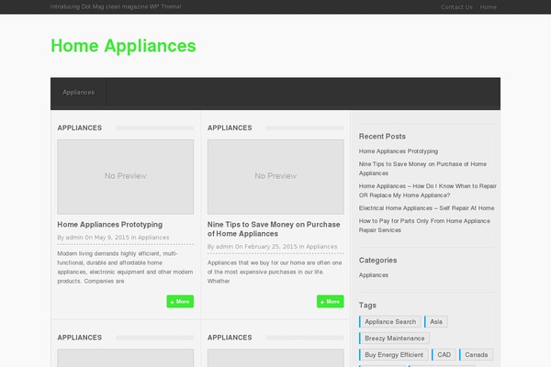This screenshot has height=367, width=551.
Task: Open the Appliances category in sidebar
Action: point(374,275)
